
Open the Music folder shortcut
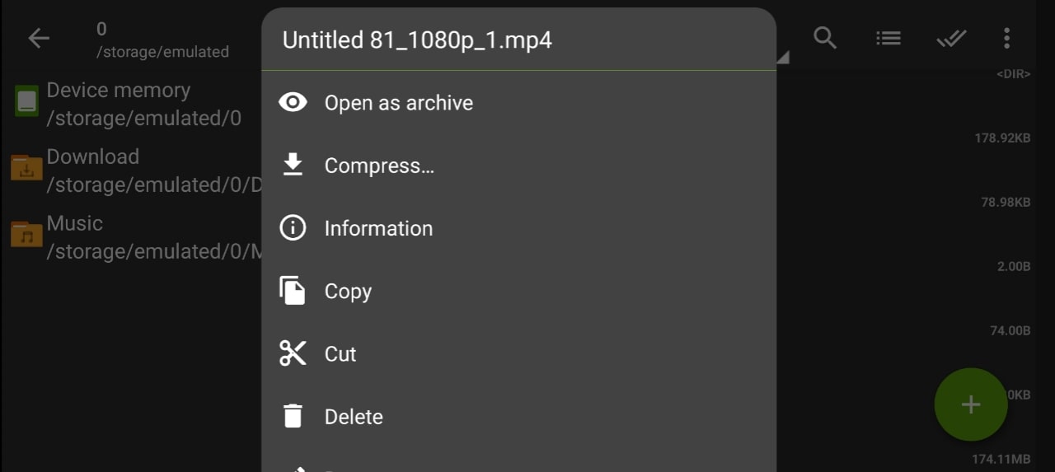pos(132,237)
